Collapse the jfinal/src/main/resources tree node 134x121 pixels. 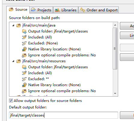13,61
